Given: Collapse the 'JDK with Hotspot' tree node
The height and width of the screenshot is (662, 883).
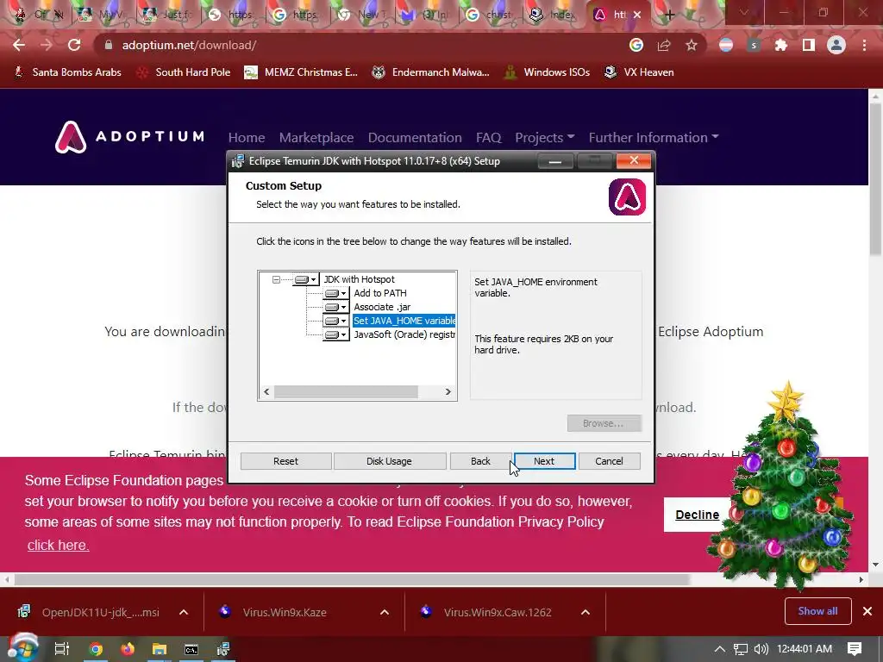Looking at the screenshot, I should click(x=276, y=279).
